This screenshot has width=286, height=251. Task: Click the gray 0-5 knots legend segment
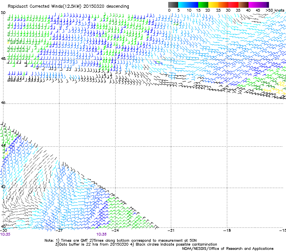coord(173,5)
